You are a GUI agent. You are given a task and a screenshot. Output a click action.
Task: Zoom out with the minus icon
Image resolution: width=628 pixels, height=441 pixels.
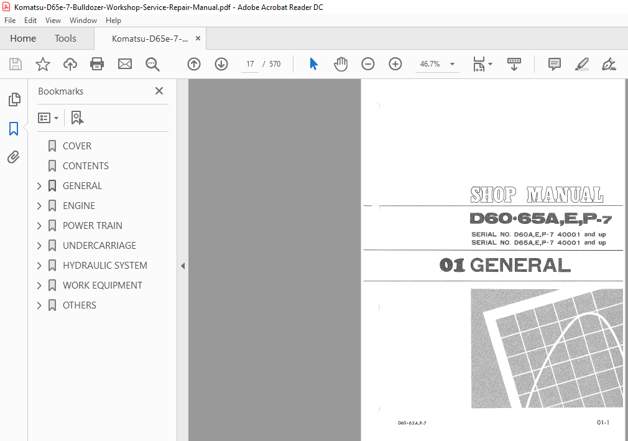pyautogui.click(x=367, y=64)
